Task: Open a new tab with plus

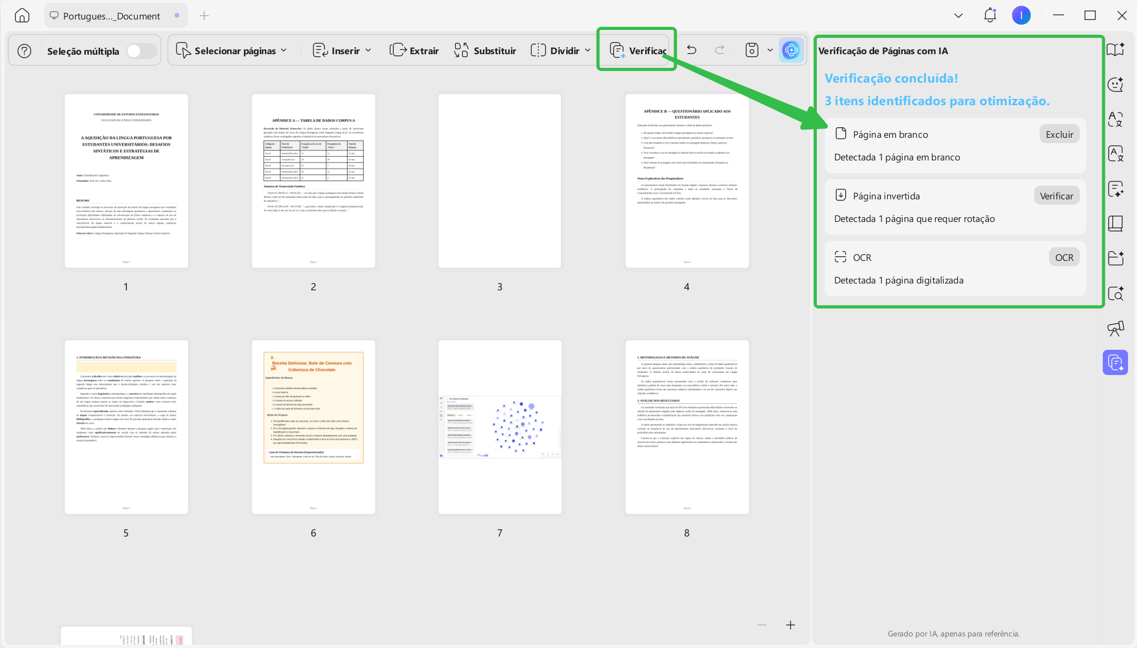Action: coord(204,16)
